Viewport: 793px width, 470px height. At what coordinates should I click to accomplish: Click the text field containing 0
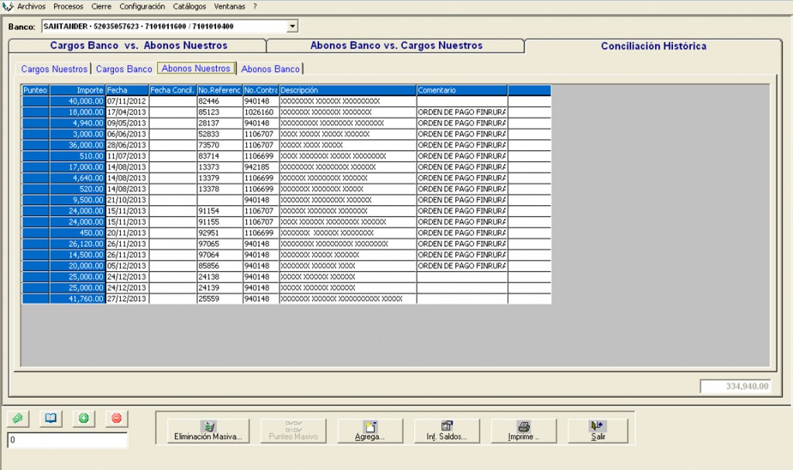[x=67, y=441]
